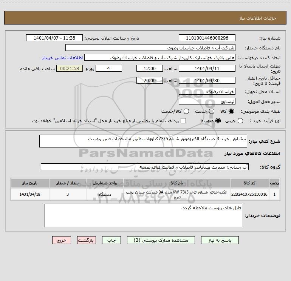The height and width of the screenshot is (281, 291).
Task: Tick the اسناد خزانه اسلامی payment checkbox
Action: (x=183, y=121)
